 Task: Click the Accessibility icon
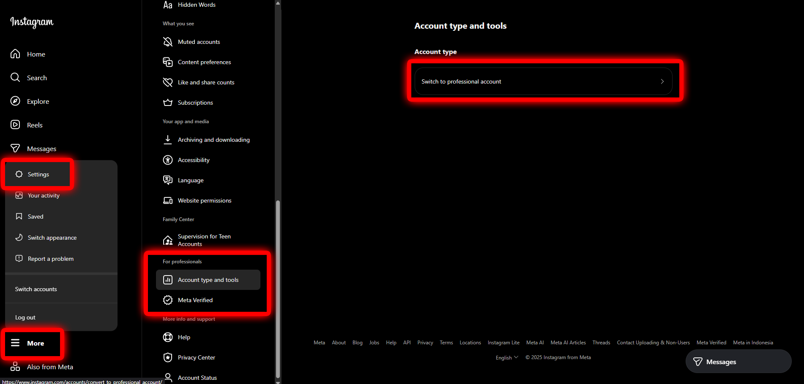pyautogui.click(x=168, y=160)
